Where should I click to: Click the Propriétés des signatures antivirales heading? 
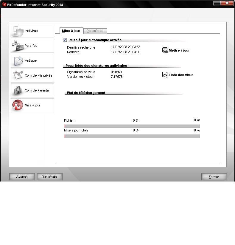coord(96,66)
